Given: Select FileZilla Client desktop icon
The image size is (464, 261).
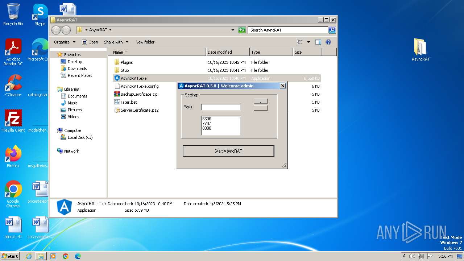Looking at the screenshot, I should coord(13,121).
